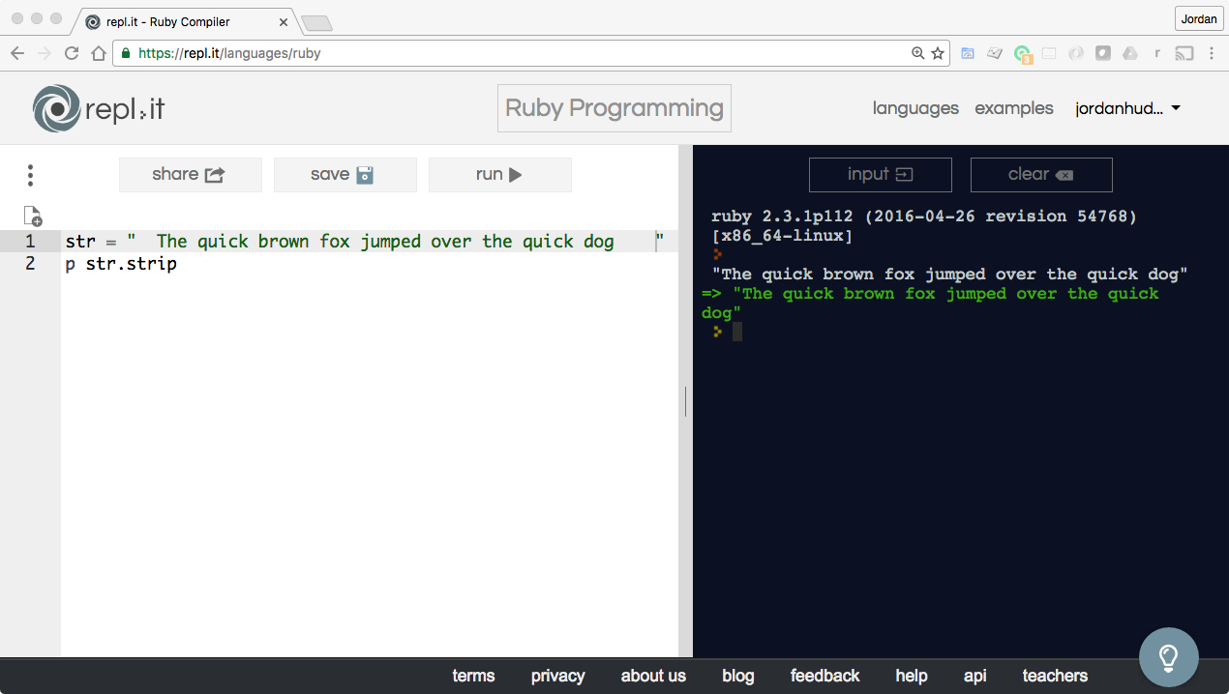This screenshot has height=694, width=1229.
Task: Run the Ruby code
Action: (x=500, y=175)
